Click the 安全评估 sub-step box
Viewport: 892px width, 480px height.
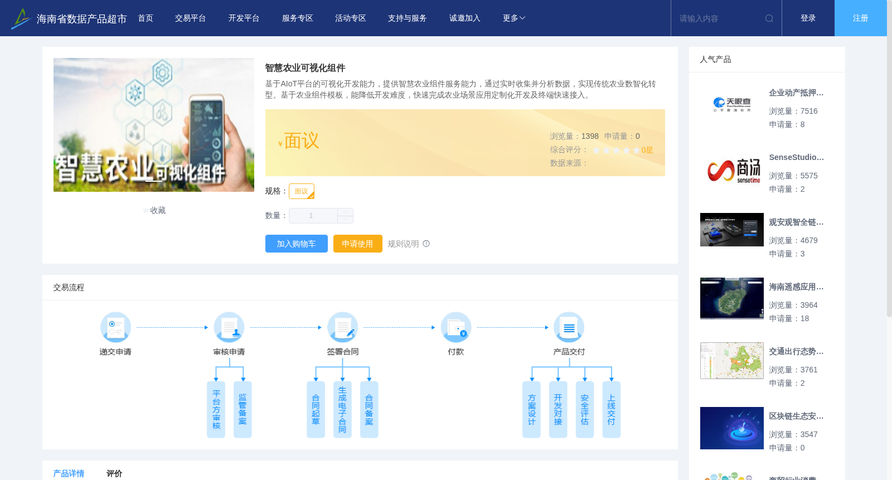tap(585, 410)
